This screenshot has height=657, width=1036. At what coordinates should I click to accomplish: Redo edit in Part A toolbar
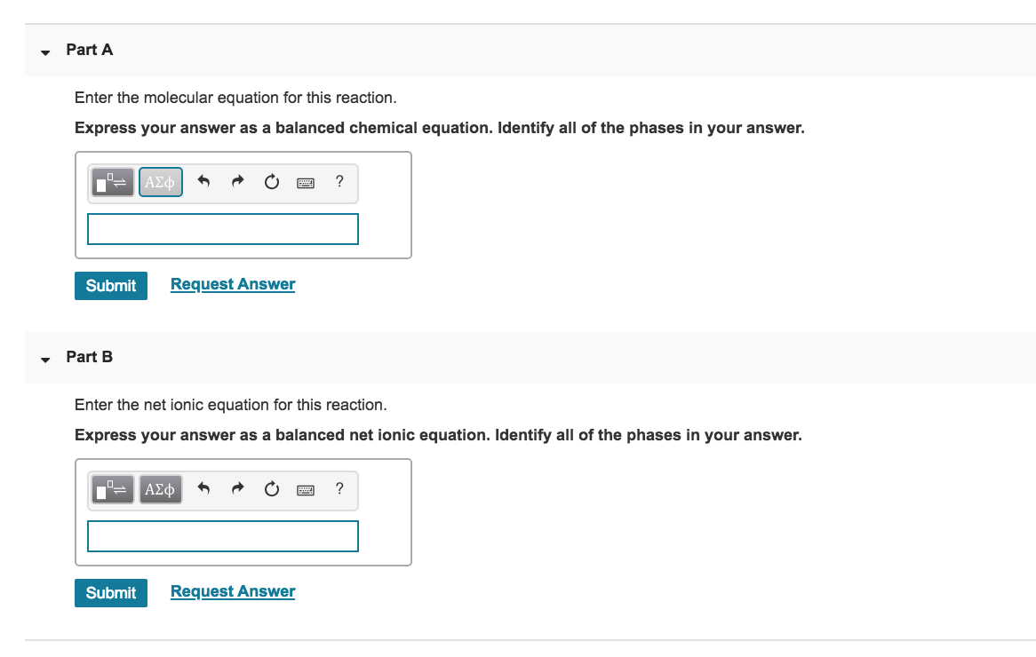(x=238, y=182)
